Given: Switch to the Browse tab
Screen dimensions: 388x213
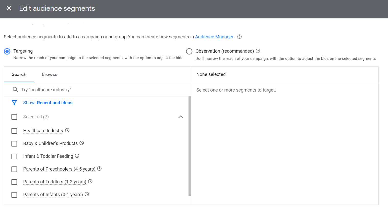Looking at the screenshot, I should coord(50,74).
